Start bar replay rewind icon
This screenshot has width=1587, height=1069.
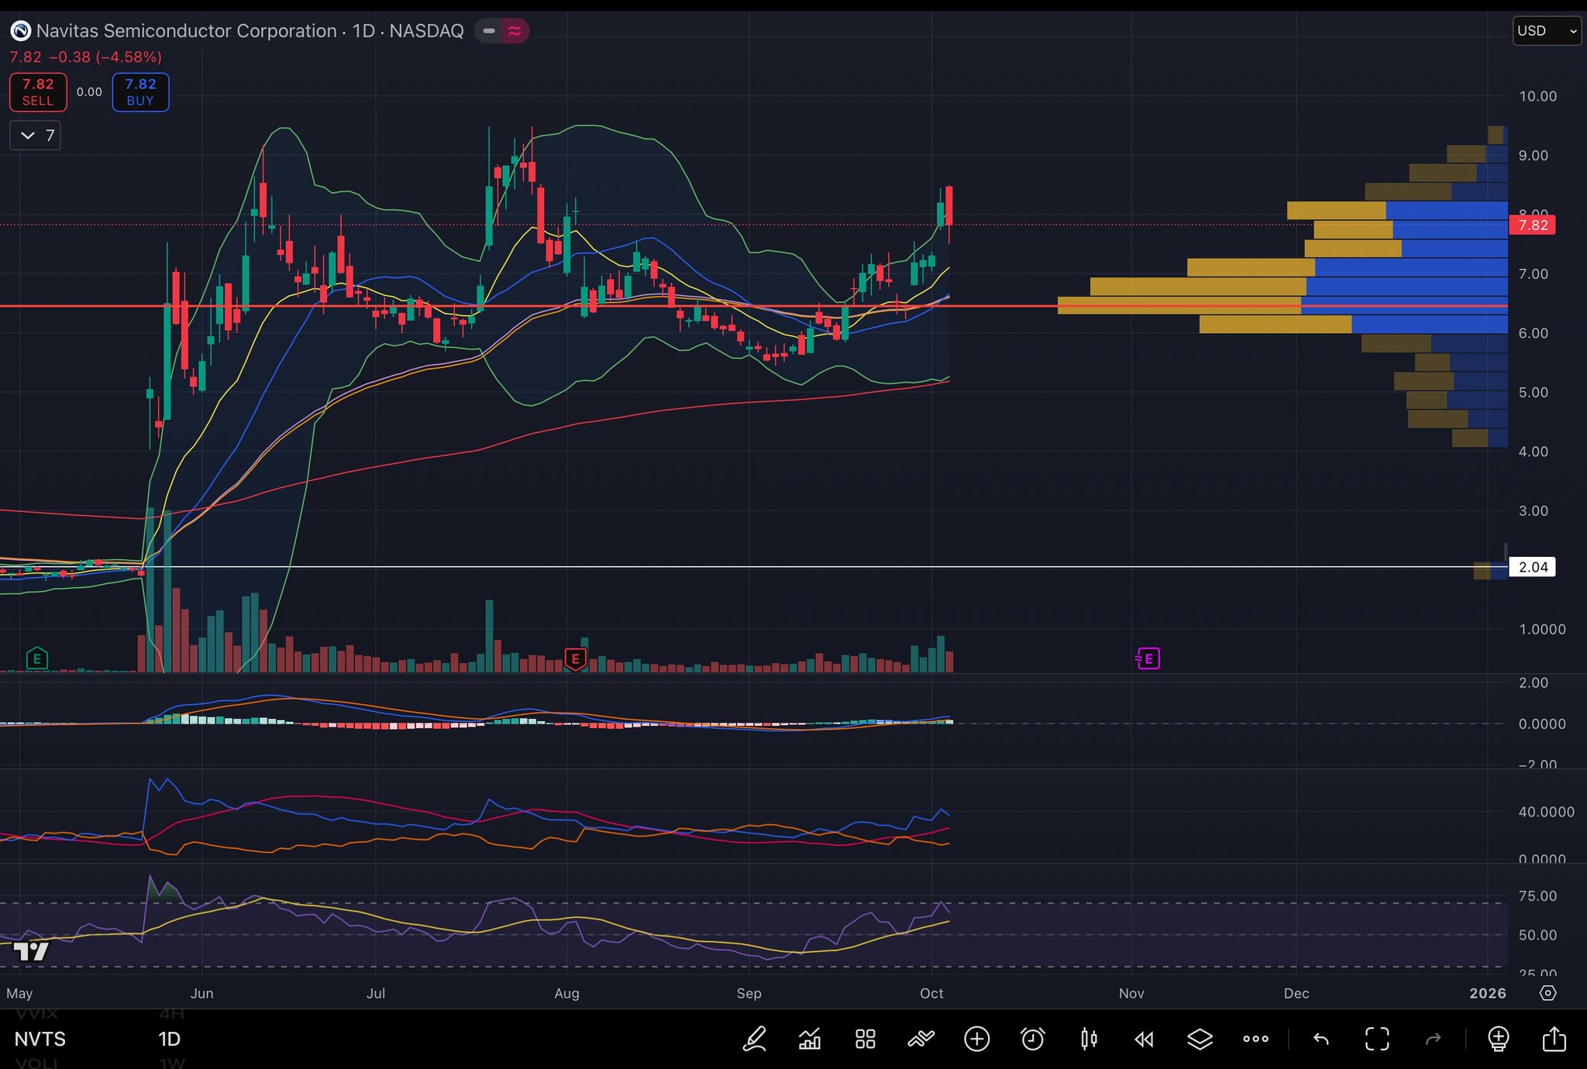coord(1144,1039)
